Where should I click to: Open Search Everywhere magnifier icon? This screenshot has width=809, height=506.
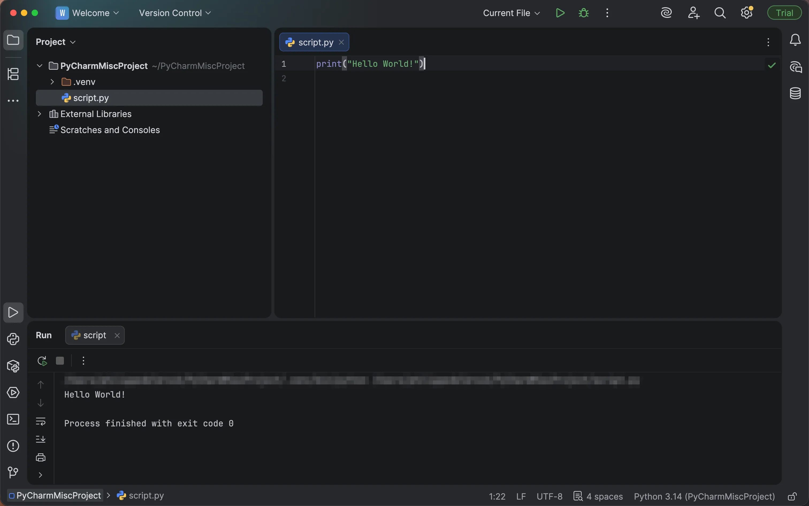click(x=720, y=13)
